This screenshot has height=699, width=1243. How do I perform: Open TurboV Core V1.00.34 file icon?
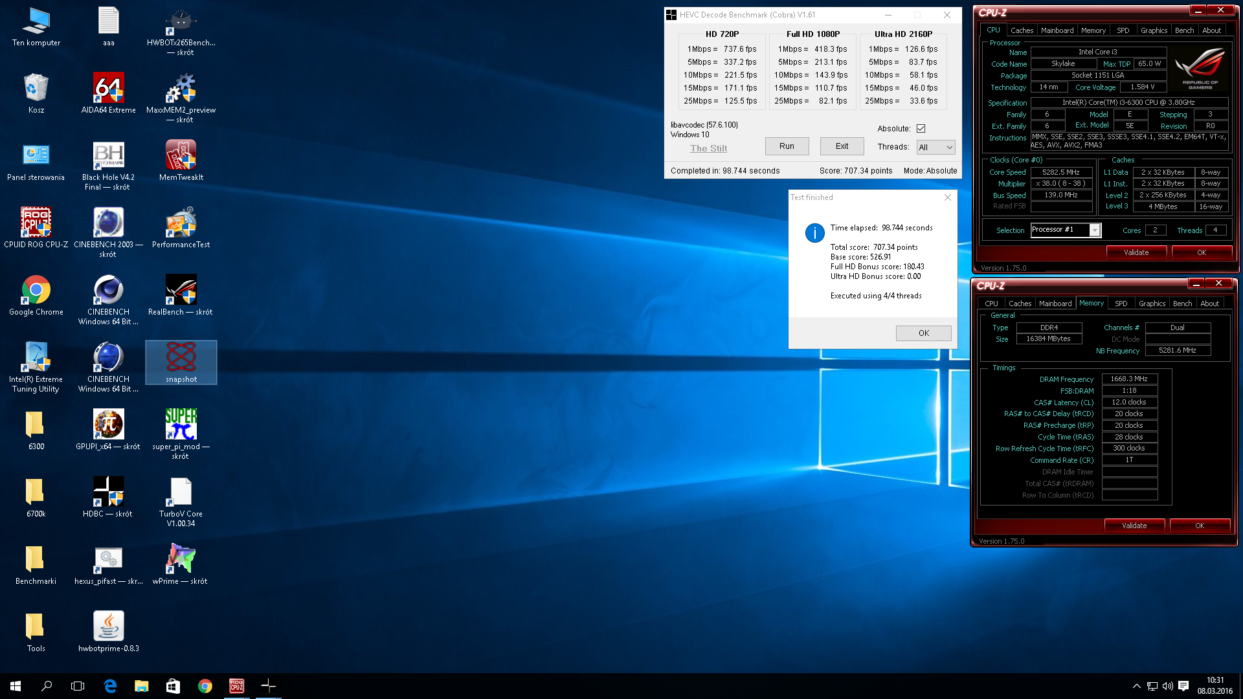(181, 502)
